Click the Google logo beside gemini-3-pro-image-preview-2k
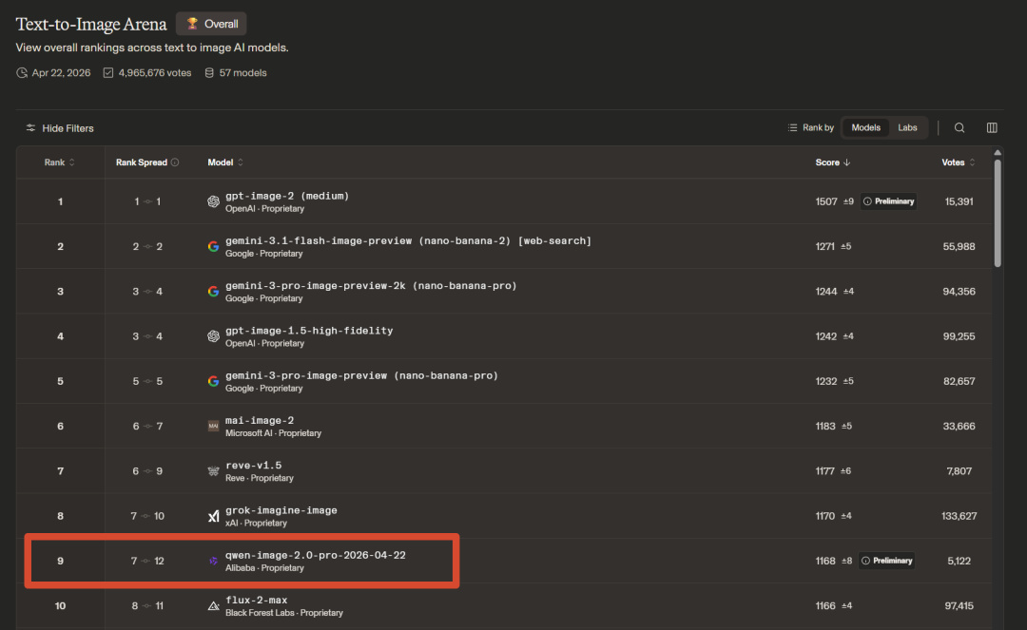 click(x=214, y=291)
